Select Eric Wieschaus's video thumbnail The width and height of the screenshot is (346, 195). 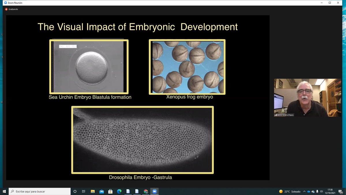(307, 97)
